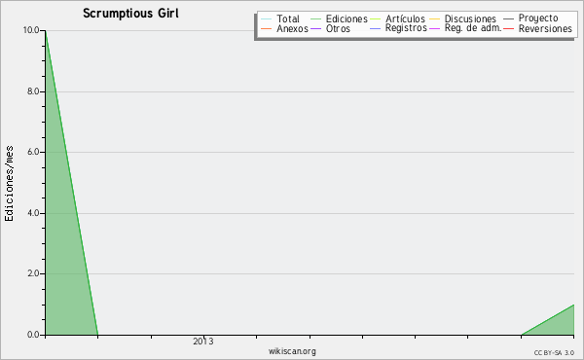Click the 4.0 y-axis value

(33, 213)
